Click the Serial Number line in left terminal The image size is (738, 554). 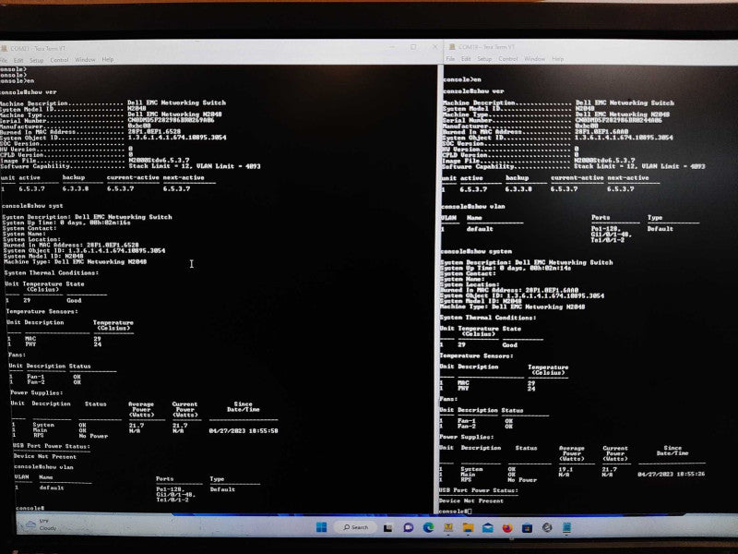click(x=107, y=120)
